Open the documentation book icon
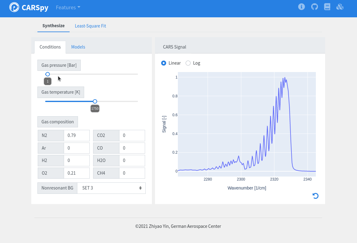357x243 pixels. coord(327,7)
